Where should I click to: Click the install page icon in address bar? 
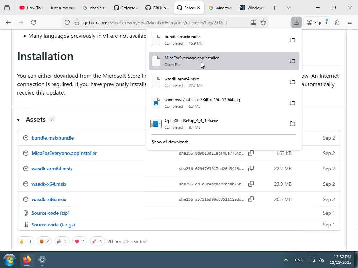coord(253,22)
